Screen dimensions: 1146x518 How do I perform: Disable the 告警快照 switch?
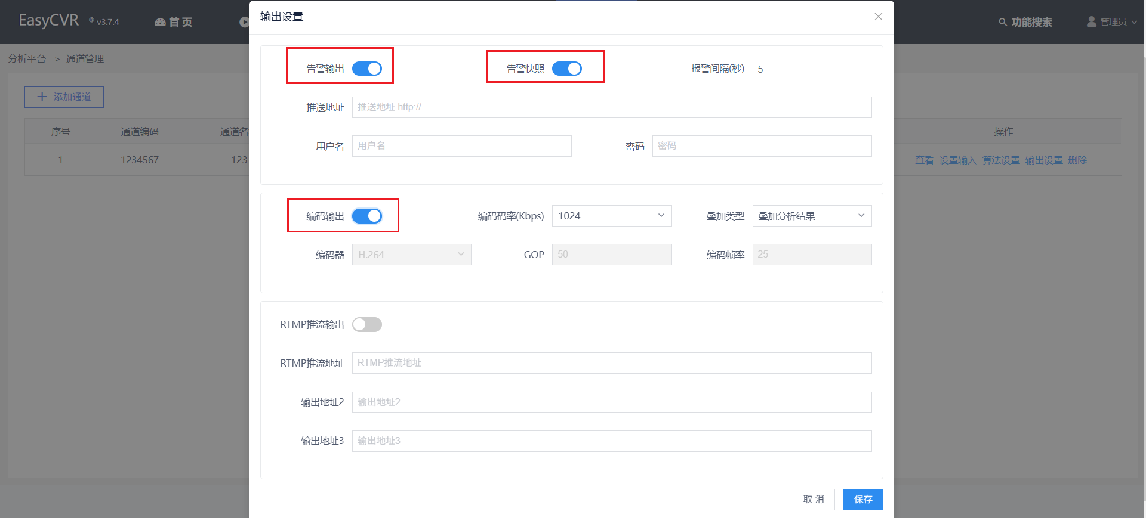566,69
